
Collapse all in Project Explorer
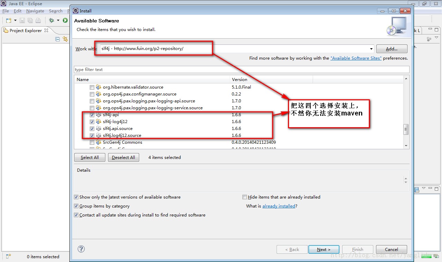point(58,39)
